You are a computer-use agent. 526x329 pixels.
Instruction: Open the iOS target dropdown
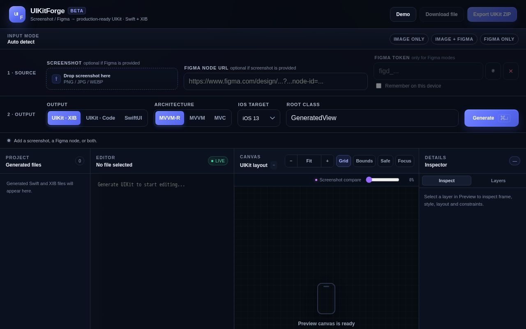[259, 118]
